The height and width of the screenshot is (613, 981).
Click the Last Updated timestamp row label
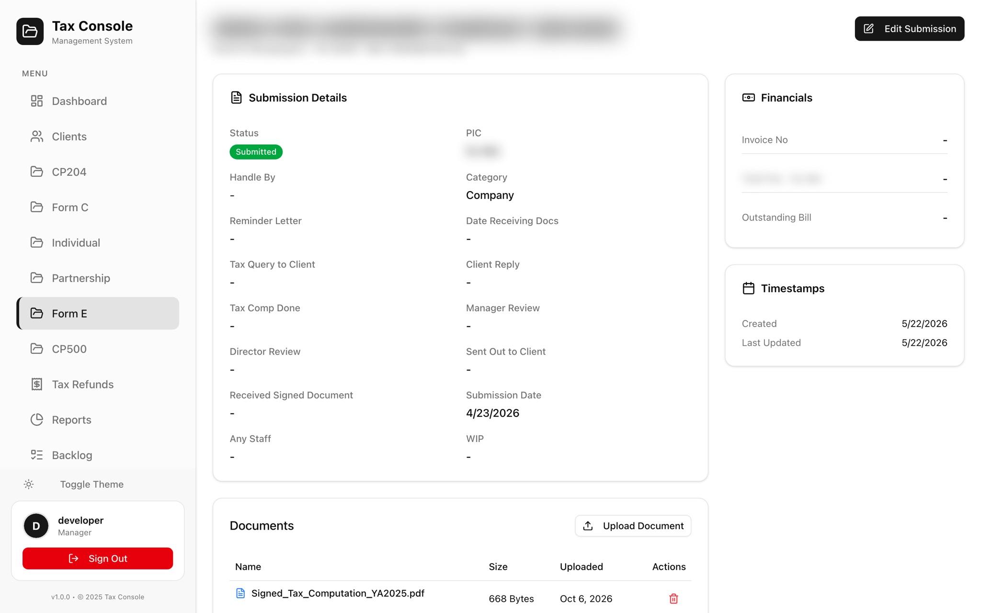[x=771, y=342]
